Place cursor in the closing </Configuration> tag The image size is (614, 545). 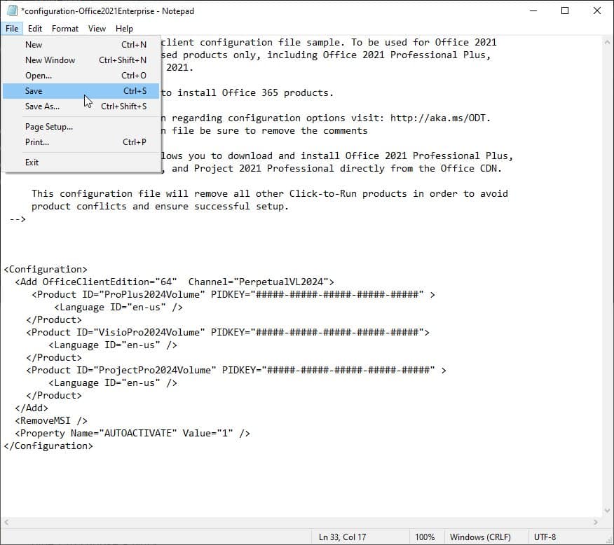point(48,446)
